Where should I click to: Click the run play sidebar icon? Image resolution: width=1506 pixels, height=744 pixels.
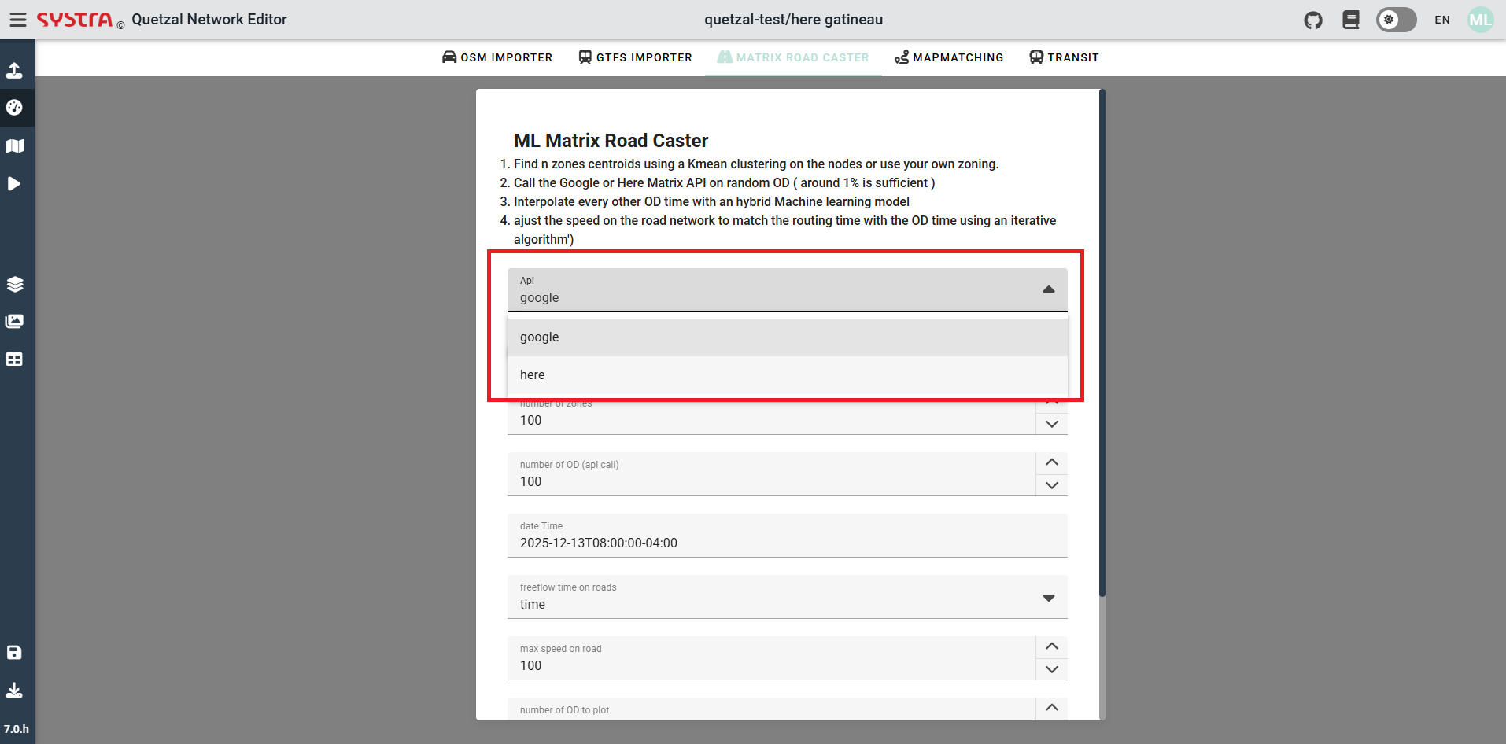coord(14,183)
